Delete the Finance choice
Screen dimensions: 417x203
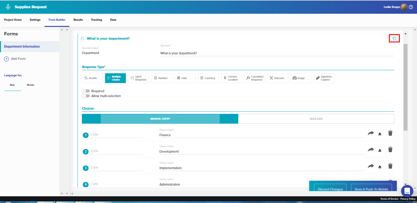[x=390, y=133]
